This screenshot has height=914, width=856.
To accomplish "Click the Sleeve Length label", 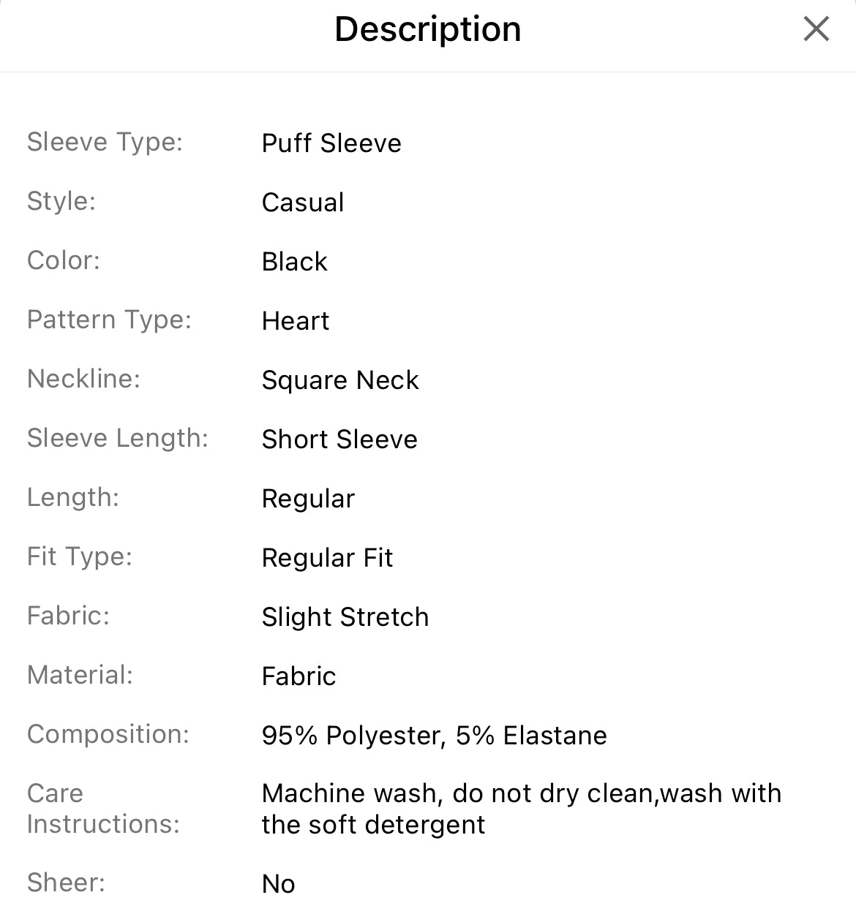I will (x=117, y=438).
